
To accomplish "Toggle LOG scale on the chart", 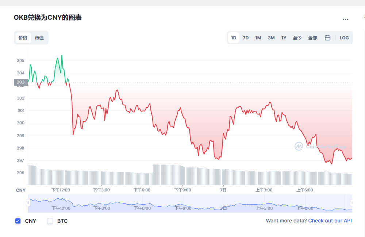I will [344, 38].
